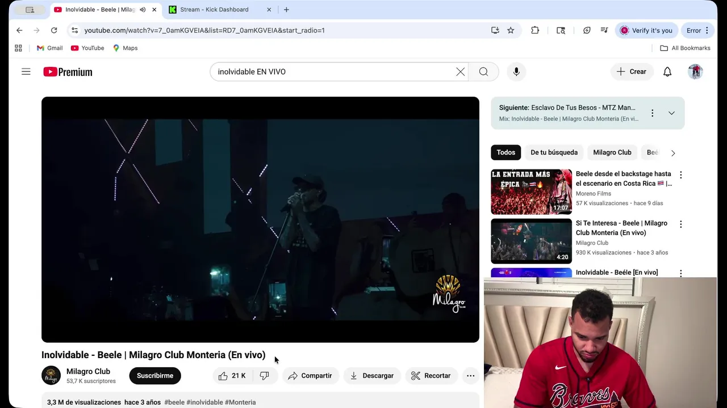Open Milagro Club channel name link
This screenshot has width=727, height=408.
(88, 371)
